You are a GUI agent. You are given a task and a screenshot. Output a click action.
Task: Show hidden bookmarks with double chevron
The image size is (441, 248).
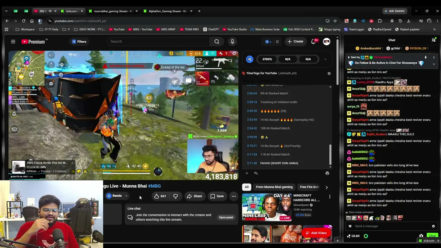point(434,30)
